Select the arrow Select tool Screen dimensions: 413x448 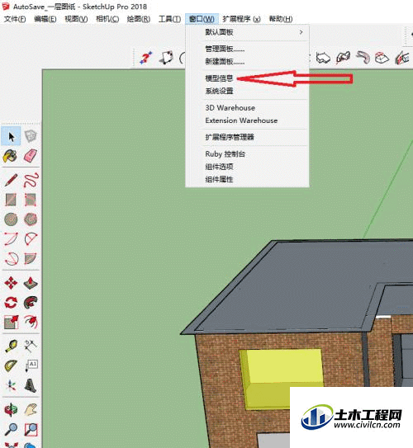11,137
